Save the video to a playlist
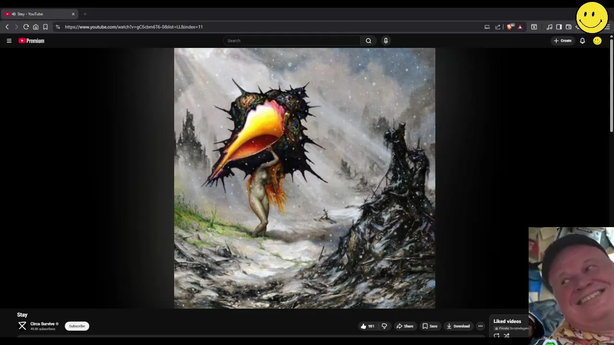The height and width of the screenshot is (345, 614). [430, 326]
